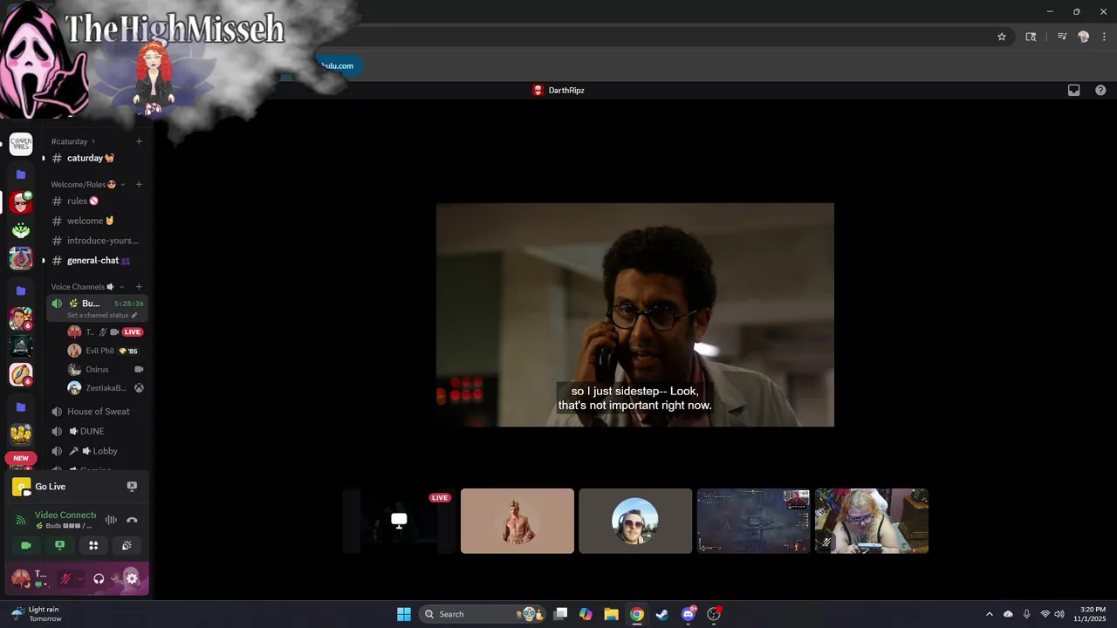Select the LIVE stream thumbnail tile
This screenshot has width=1117, height=628.
(x=400, y=521)
